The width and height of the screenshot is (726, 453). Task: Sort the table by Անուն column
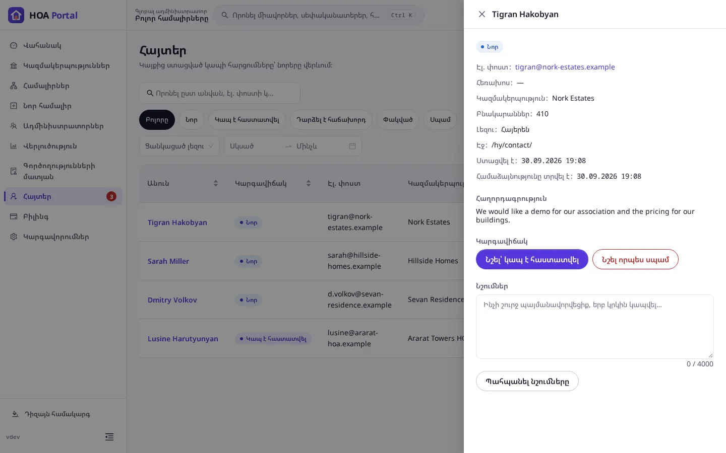[x=183, y=183]
